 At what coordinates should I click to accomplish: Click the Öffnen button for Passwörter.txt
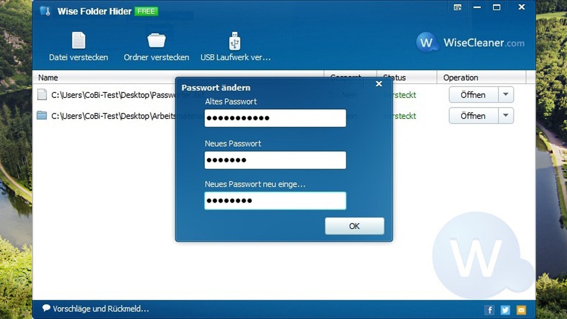(473, 95)
